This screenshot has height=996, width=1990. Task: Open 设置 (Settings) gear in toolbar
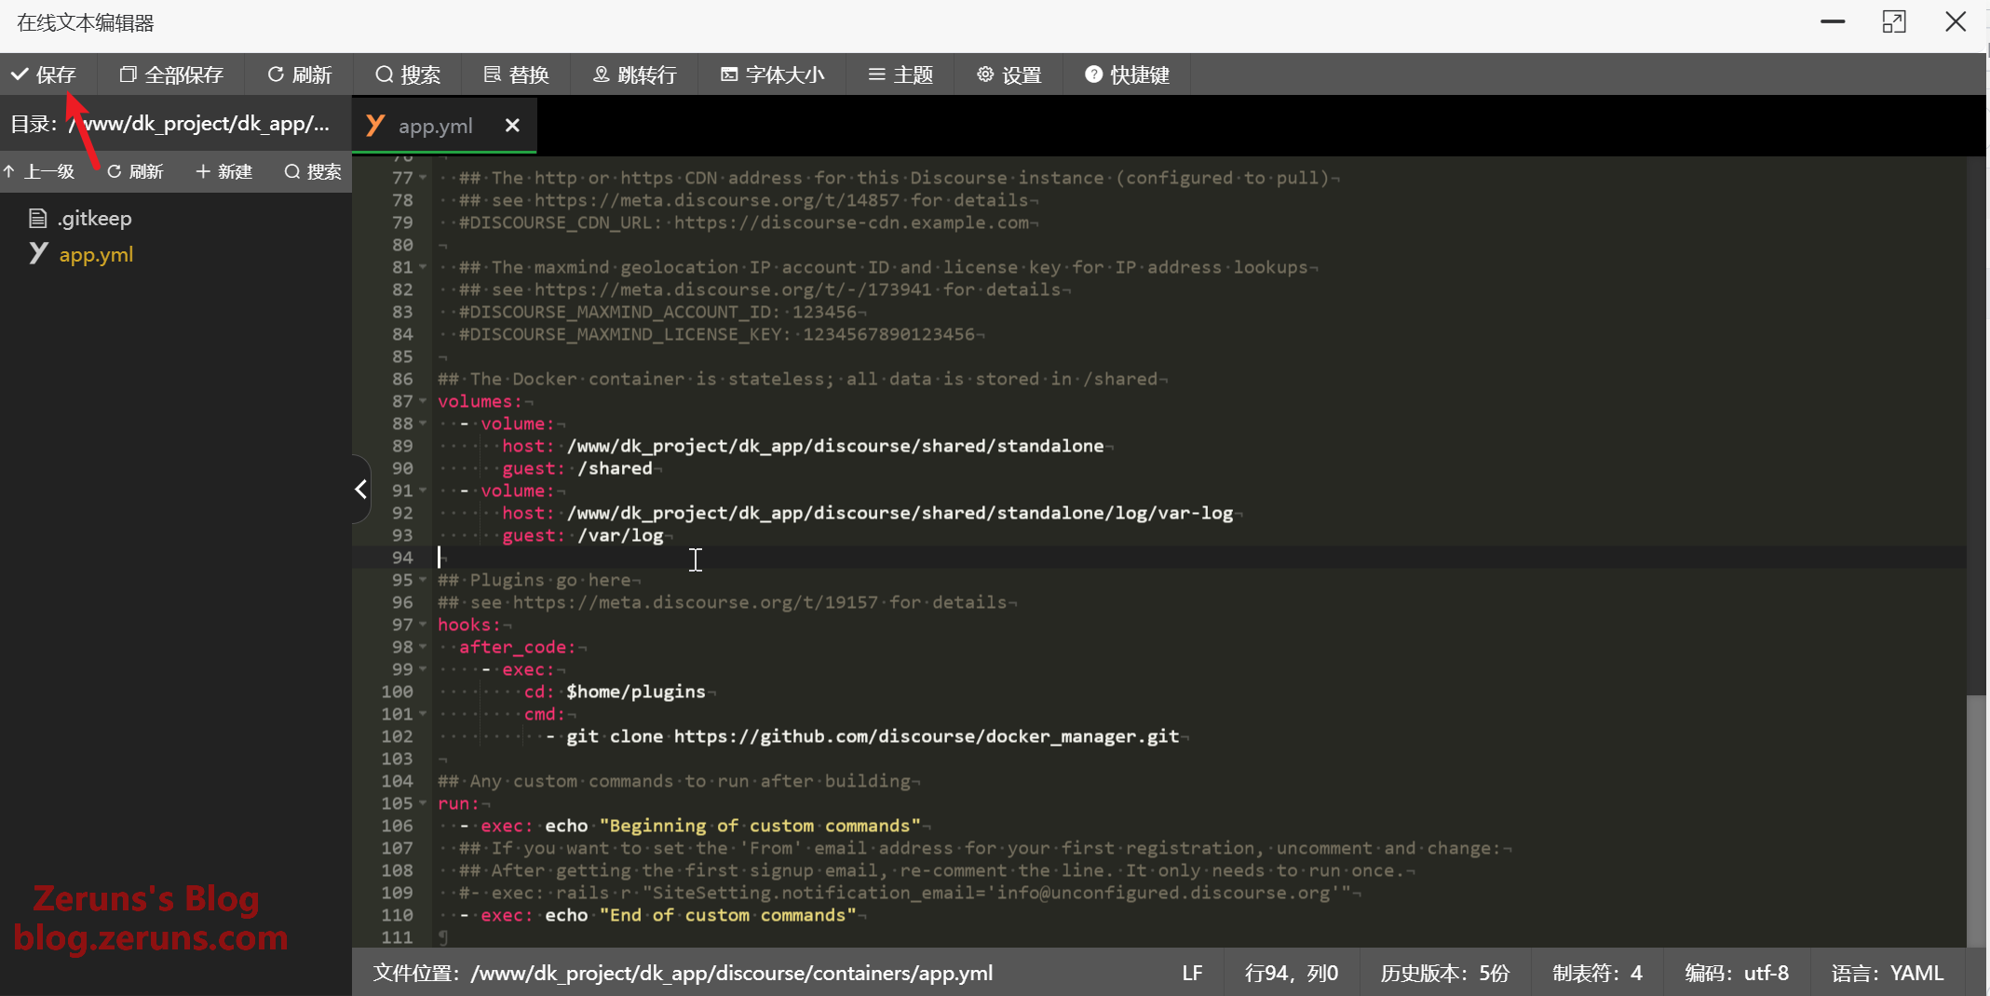coord(1009,74)
